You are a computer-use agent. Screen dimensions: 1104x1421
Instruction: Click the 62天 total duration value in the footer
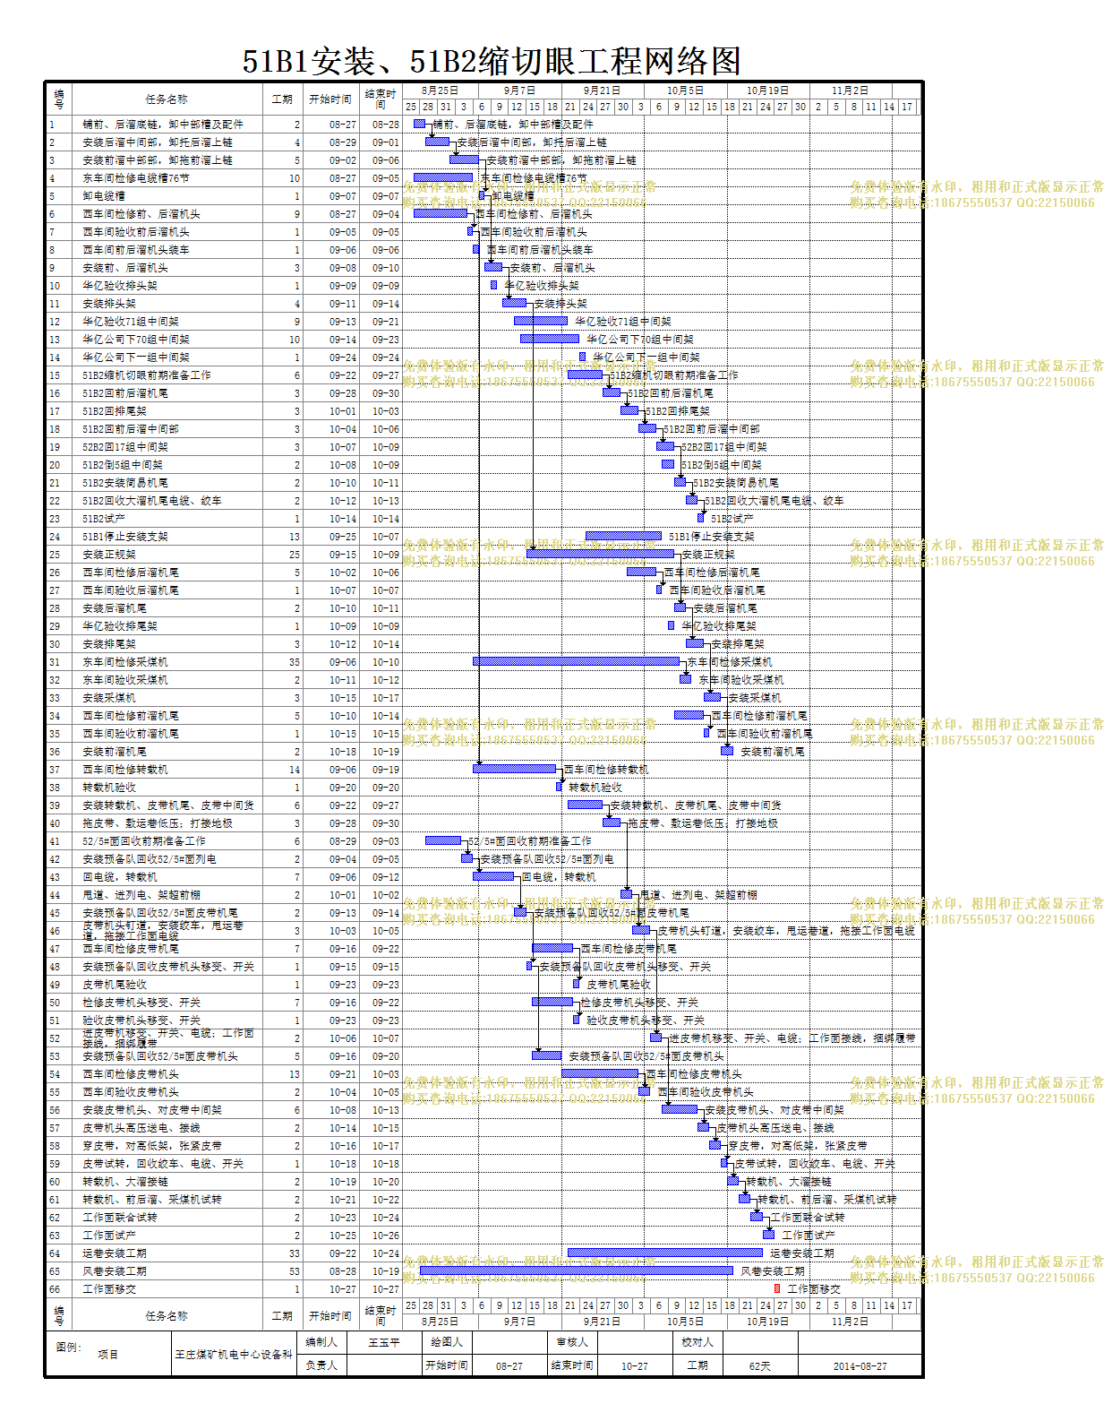pyautogui.click(x=760, y=1365)
